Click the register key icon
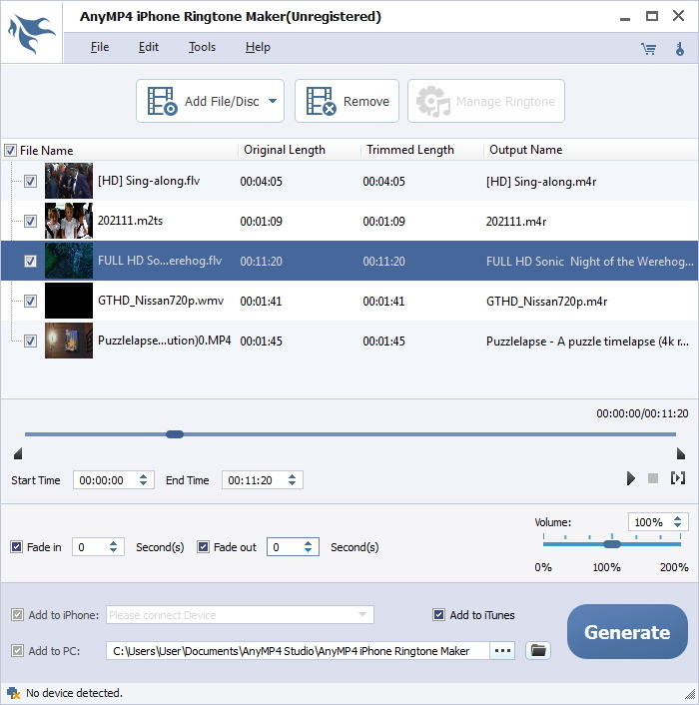This screenshot has height=705, width=699. coord(680,49)
